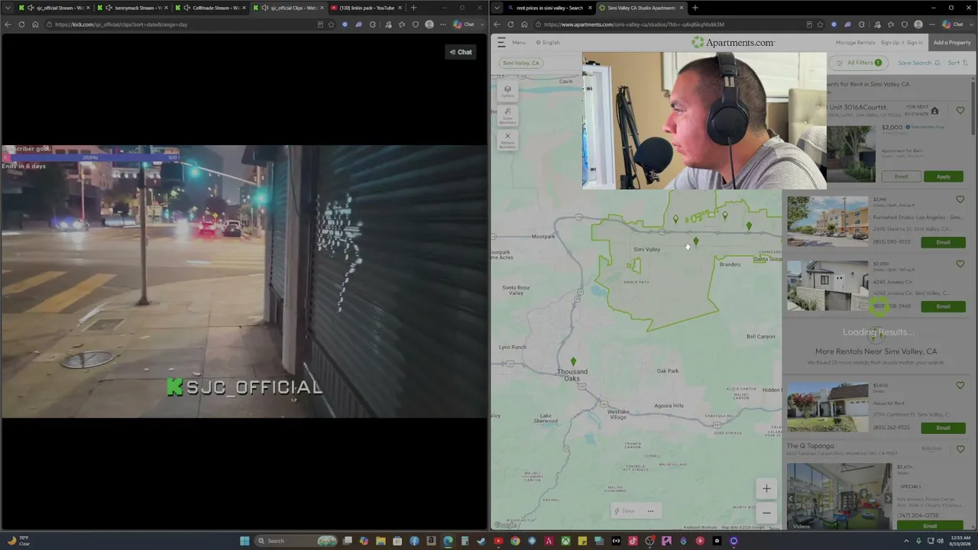
Task: Open the 4245 Juneau Cir listing photo
Action: point(827,286)
